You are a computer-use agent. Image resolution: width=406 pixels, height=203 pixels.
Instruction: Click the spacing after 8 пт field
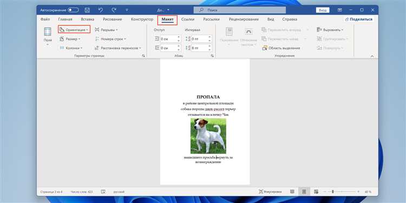199,48
